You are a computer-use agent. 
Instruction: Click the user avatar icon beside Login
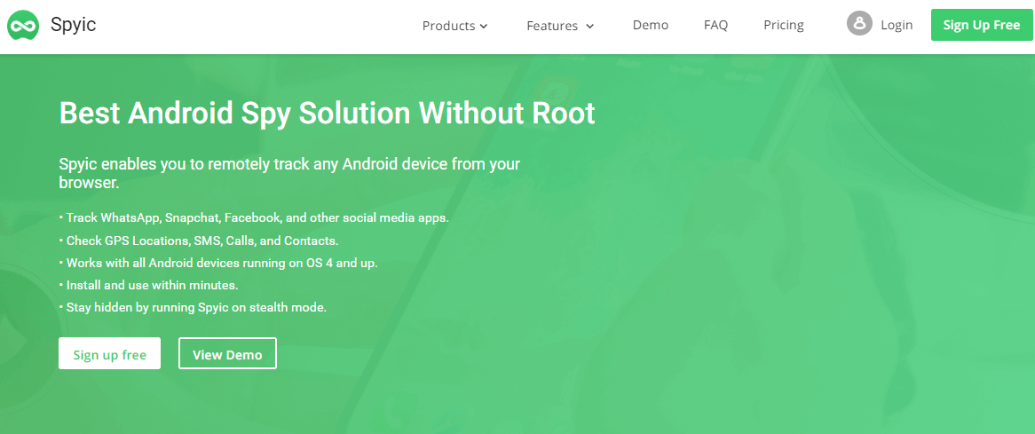click(859, 23)
